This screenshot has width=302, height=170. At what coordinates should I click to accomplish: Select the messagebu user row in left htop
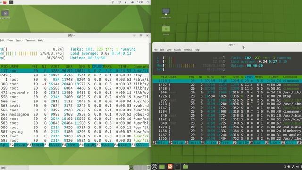click(75, 114)
